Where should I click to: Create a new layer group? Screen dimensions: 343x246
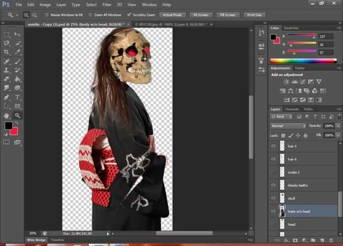(313, 240)
